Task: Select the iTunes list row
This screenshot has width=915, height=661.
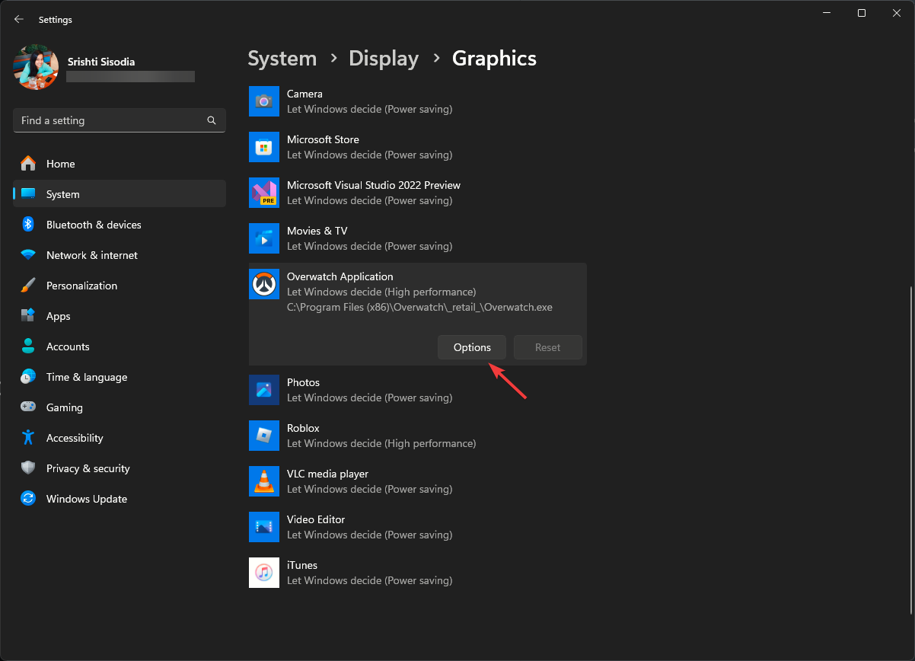Action: click(418, 573)
